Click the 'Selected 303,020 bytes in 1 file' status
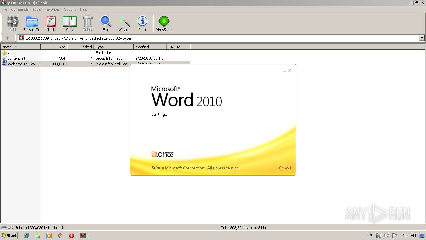The height and width of the screenshot is (240, 426). [40, 228]
